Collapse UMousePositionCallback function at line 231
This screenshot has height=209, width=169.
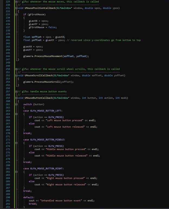(17, 8)
